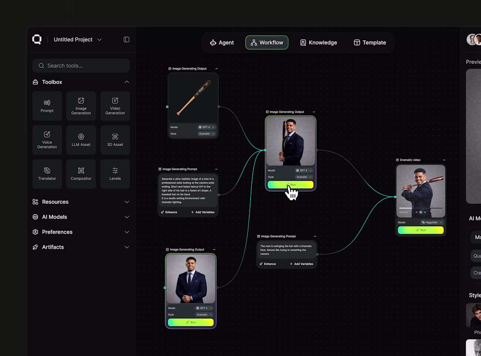Viewport: 481px width, 356px height.
Task: Expand the Artifacts section
Action: click(127, 247)
